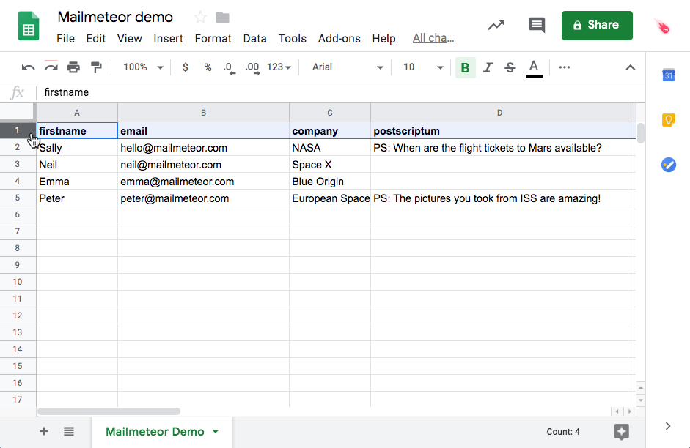Open the View menu
This screenshot has width=690, height=448.
click(129, 39)
